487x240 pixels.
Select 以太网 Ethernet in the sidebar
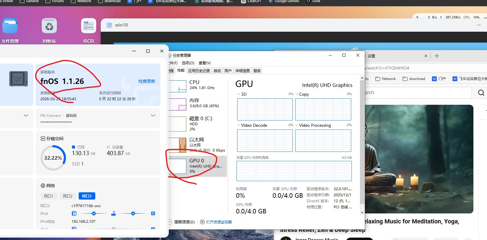coord(197,145)
